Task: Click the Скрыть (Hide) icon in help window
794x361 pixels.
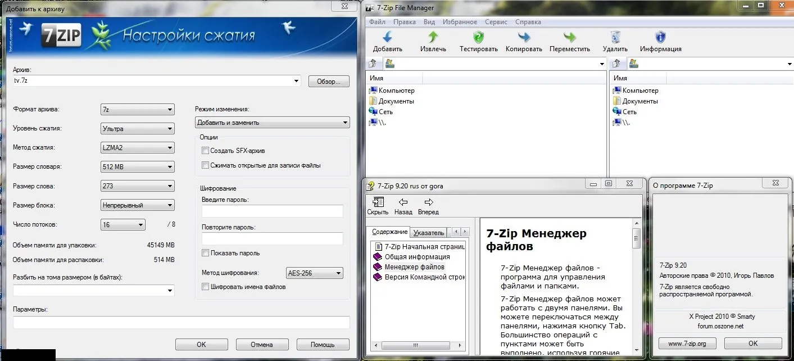Action: coord(378,202)
